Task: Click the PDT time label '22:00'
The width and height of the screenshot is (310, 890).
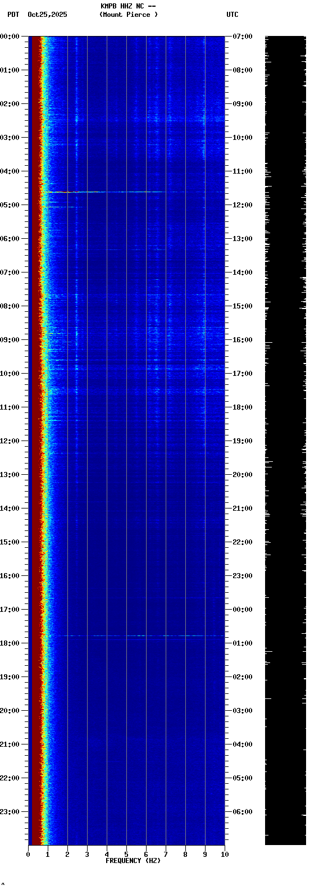Action: [10, 778]
